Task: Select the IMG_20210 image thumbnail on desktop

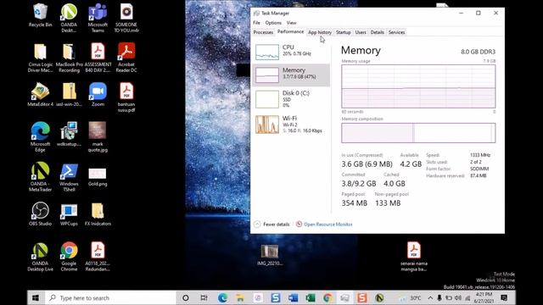Action: pyautogui.click(x=270, y=255)
